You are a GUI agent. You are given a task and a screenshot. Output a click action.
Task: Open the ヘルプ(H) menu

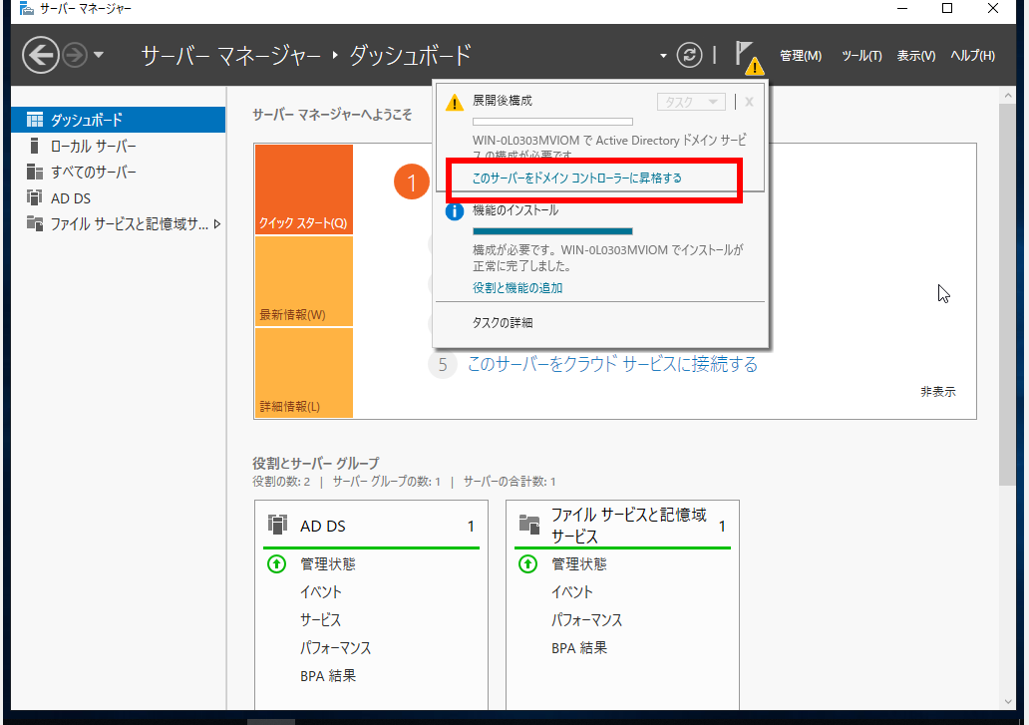point(972,56)
